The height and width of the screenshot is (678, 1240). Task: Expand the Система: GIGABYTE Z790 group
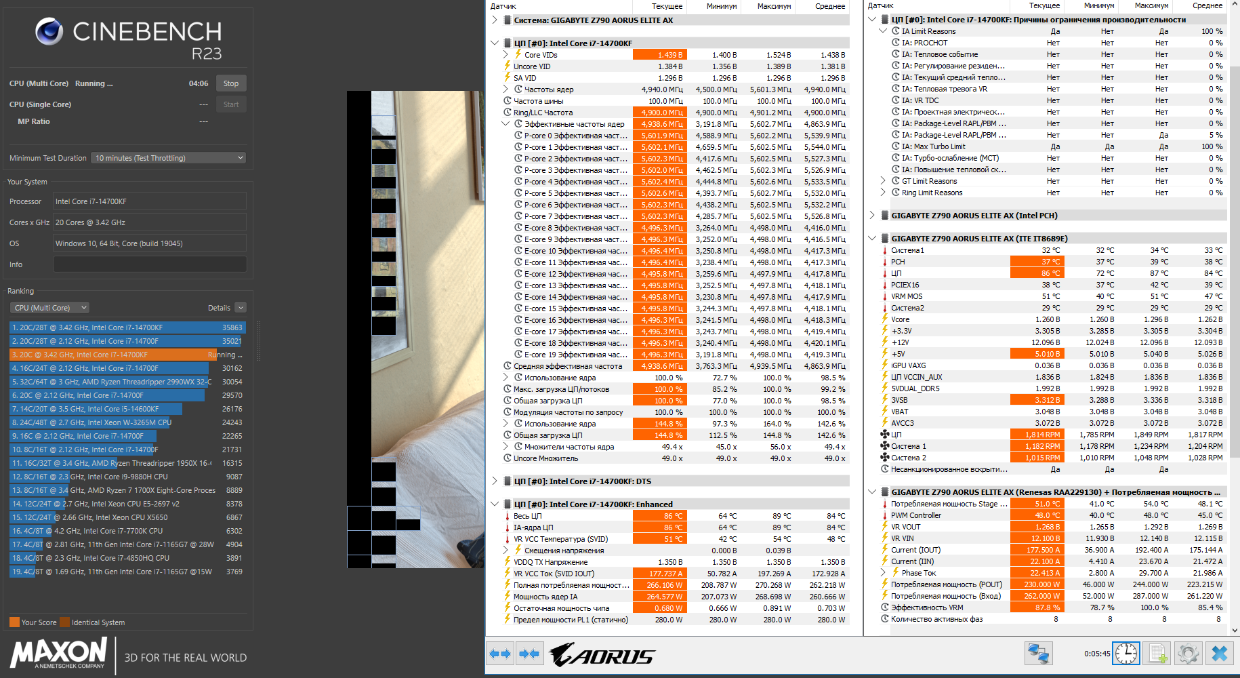[495, 20]
